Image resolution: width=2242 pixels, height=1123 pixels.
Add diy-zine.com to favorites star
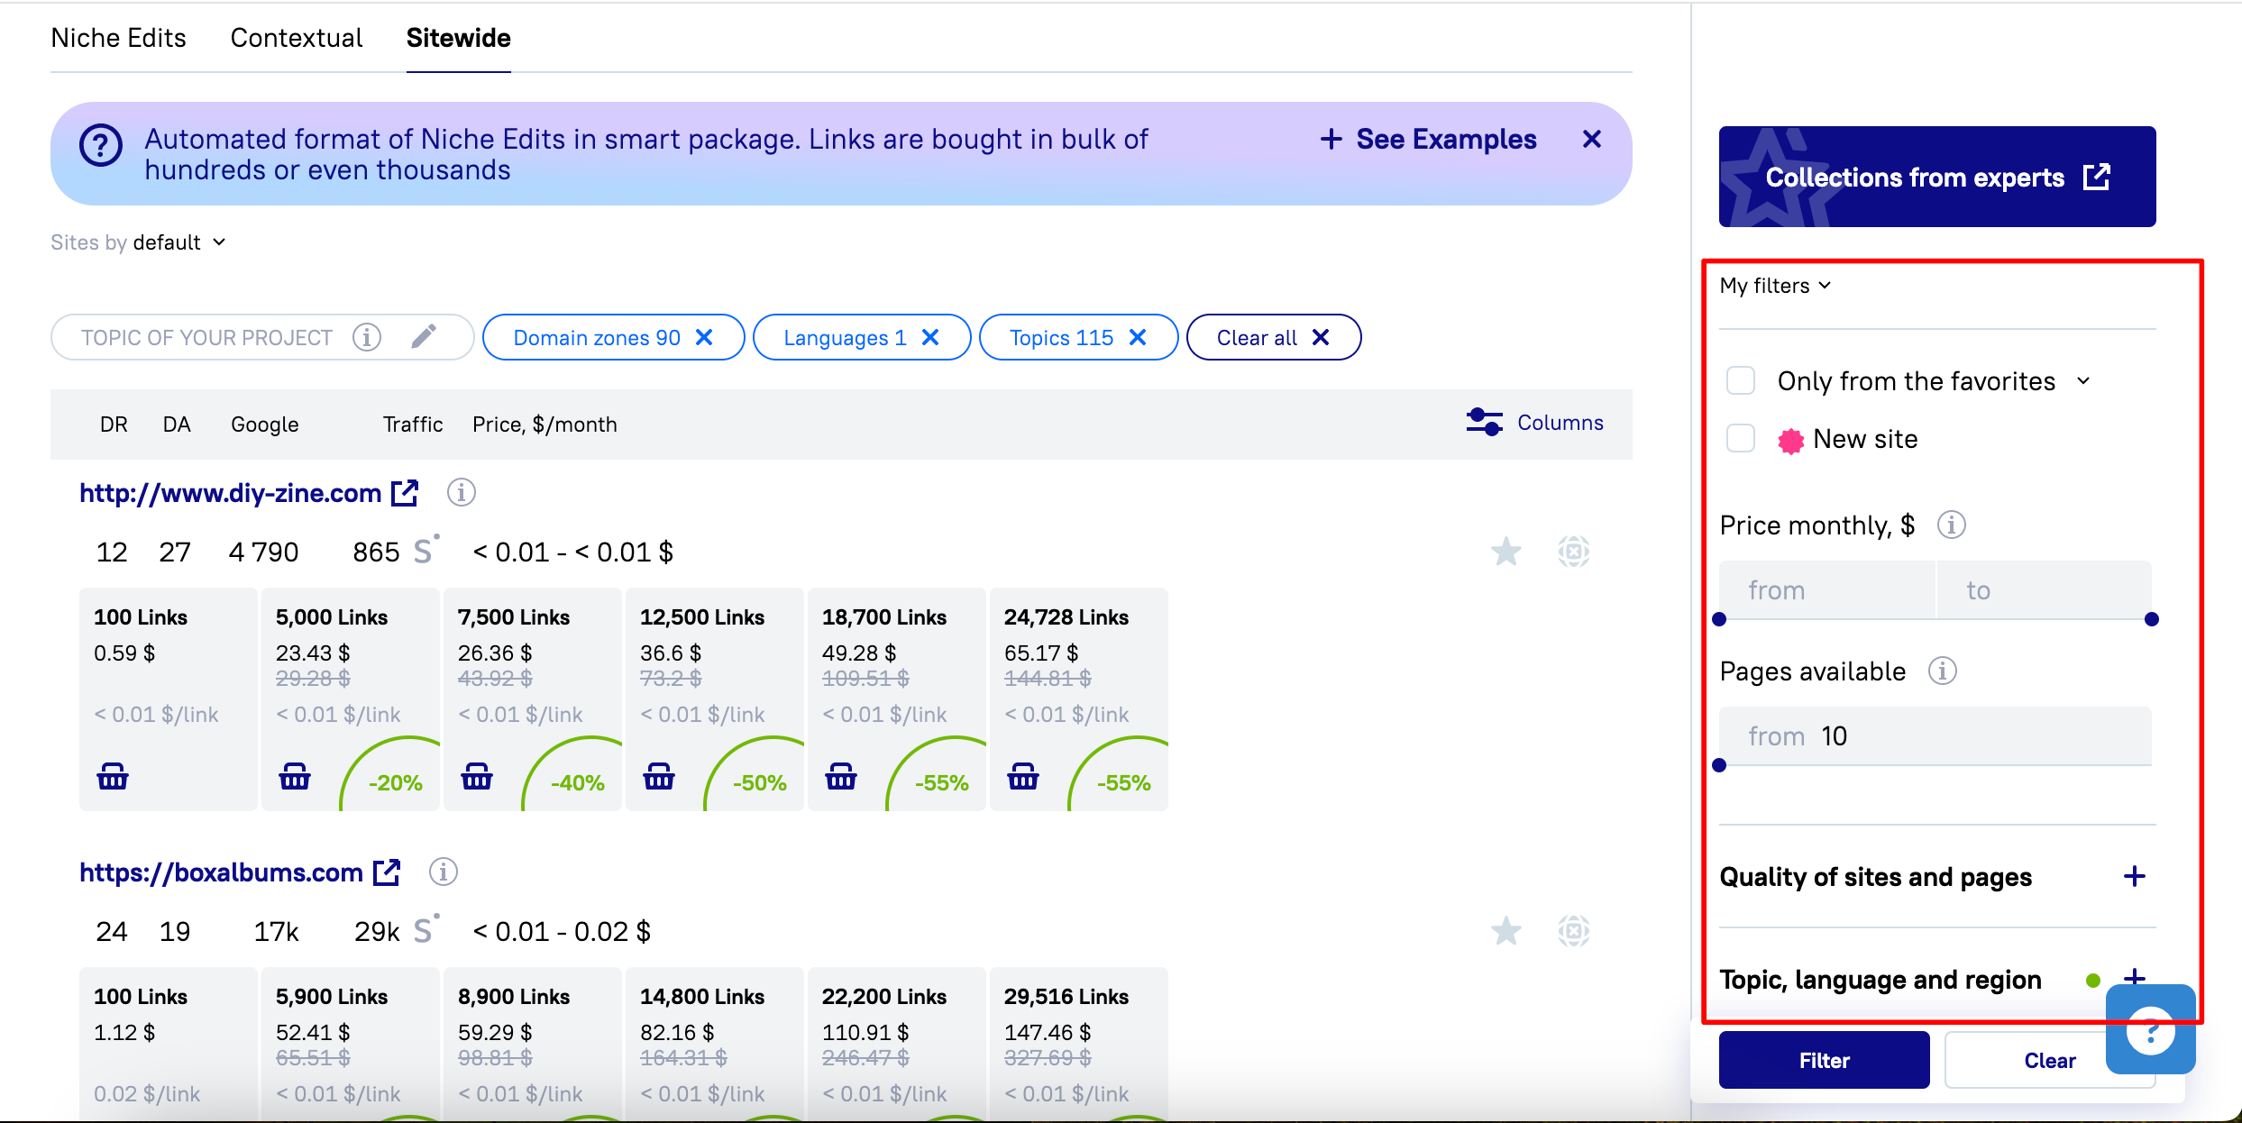(x=1506, y=552)
